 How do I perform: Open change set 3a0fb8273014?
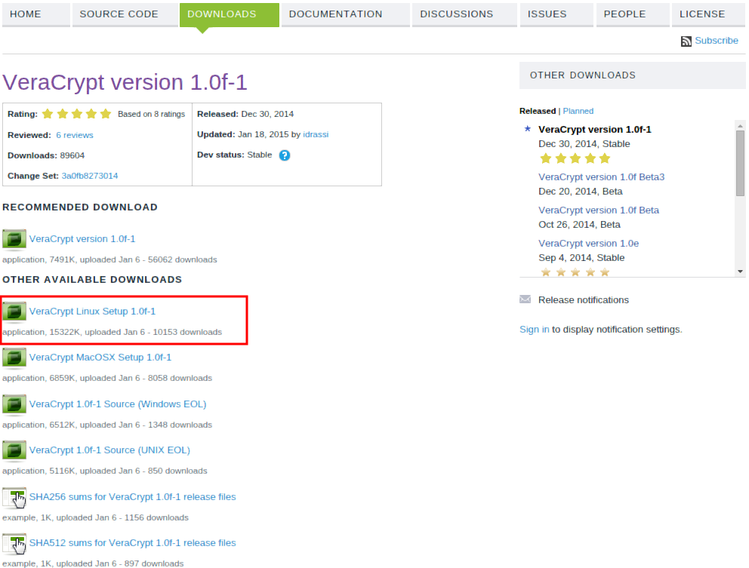[x=90, y=176]
